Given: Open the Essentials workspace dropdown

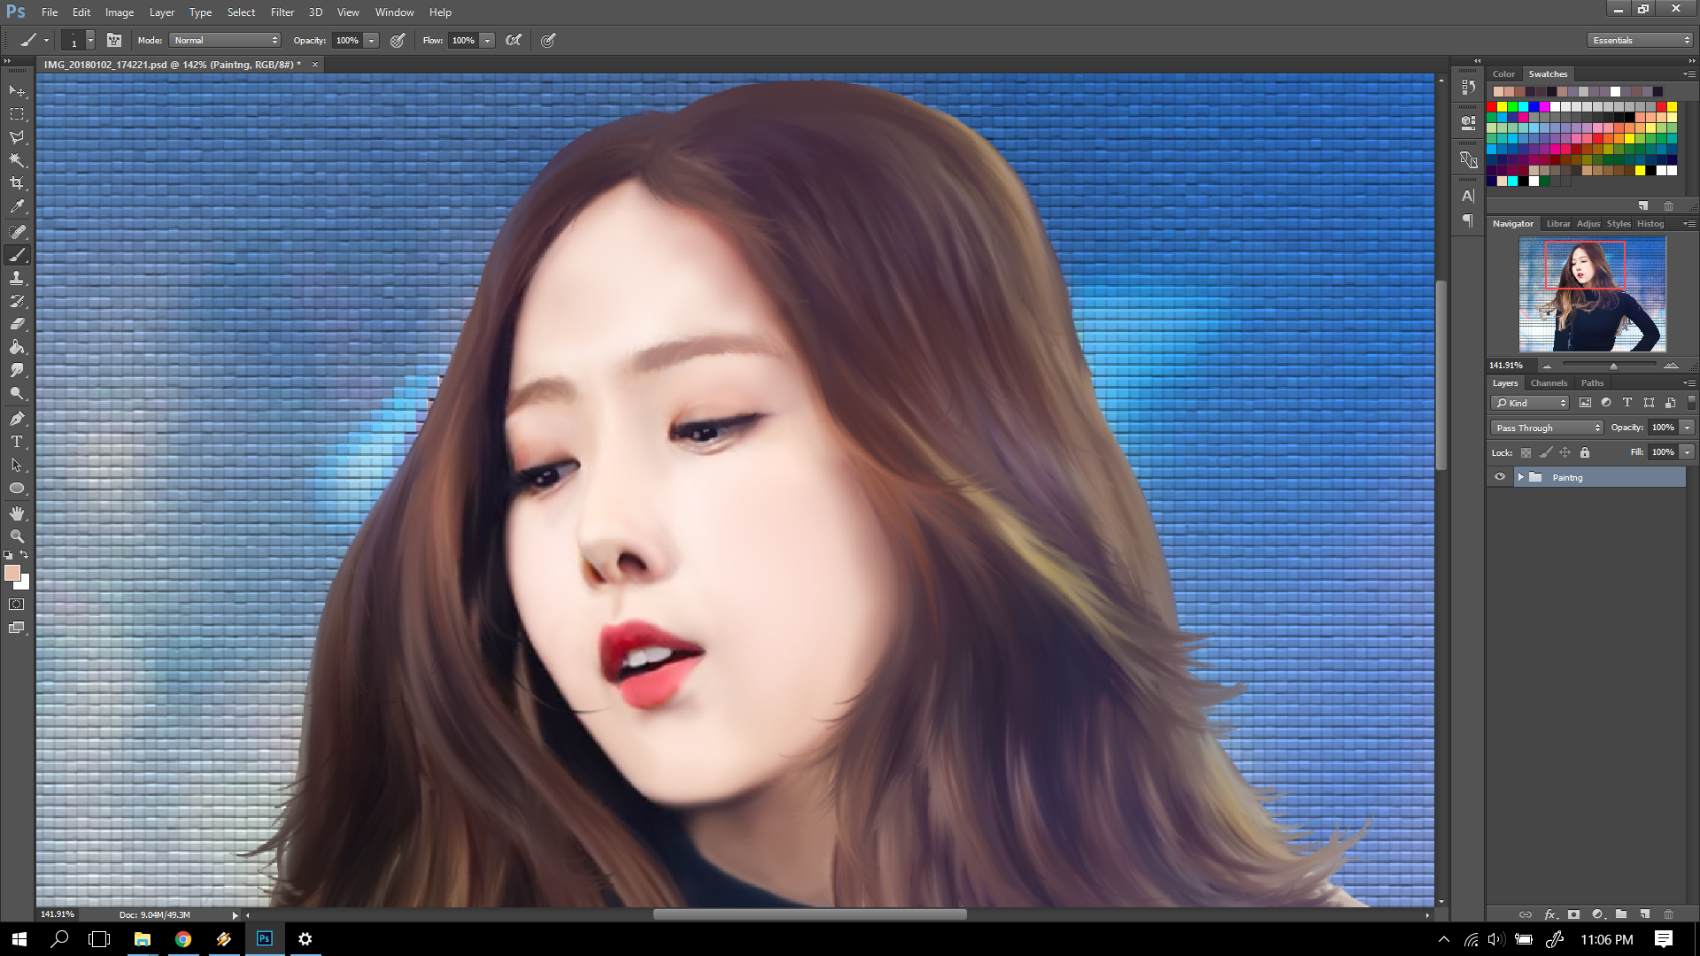Looking at the screenshot, I should tap(1640, 40).
